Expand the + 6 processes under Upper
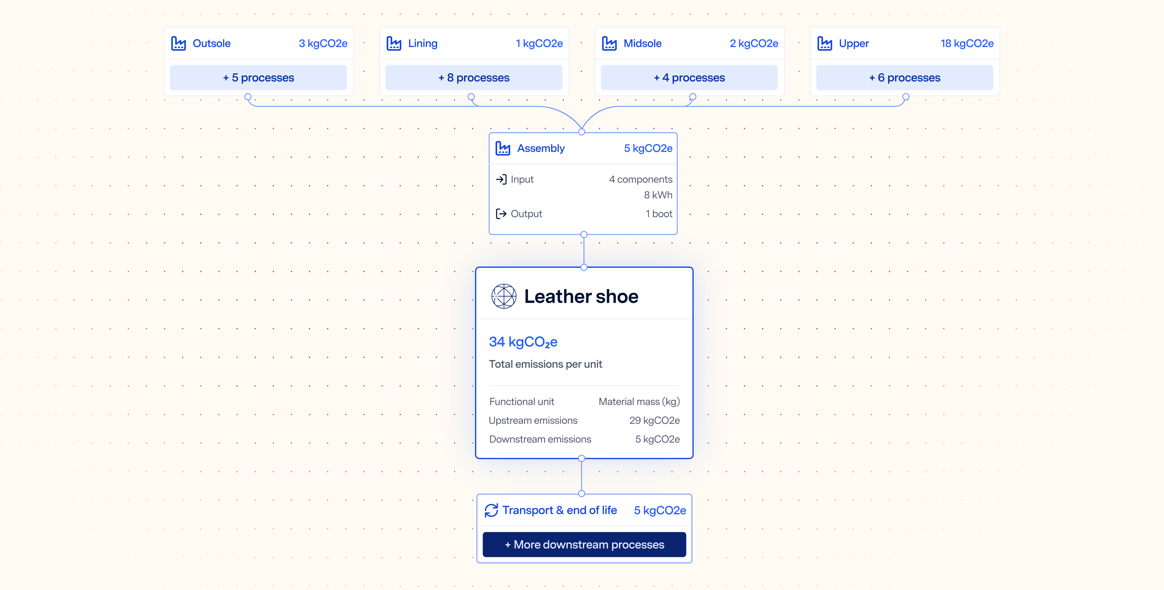This screenshot has width=1164, height=590. [x=905, y=78]
